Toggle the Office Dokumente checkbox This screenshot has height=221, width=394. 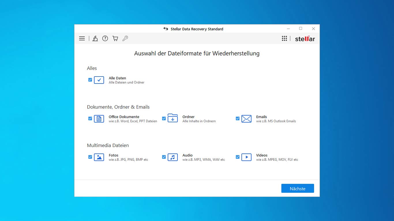(x=90, y=118)
